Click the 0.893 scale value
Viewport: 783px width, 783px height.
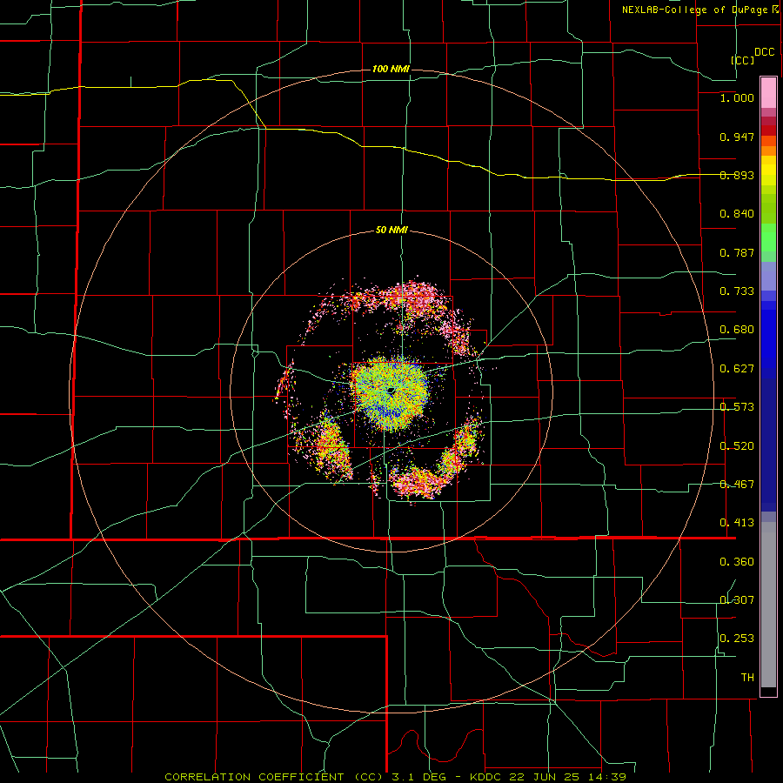pos(737,175)
